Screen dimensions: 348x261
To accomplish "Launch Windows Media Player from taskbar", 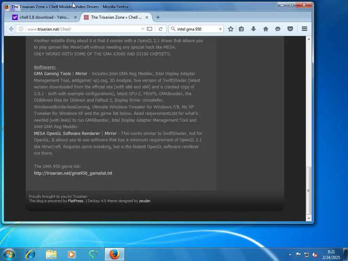I will pyautogui.click(x=71, y=254).
